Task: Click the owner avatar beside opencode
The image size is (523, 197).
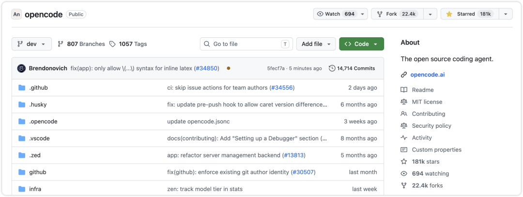Action: [16, 15]
